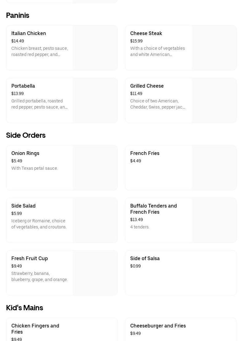Screen dimensions: 247x341
Task: Select the Cheese Steak panini
Action: 146,33
